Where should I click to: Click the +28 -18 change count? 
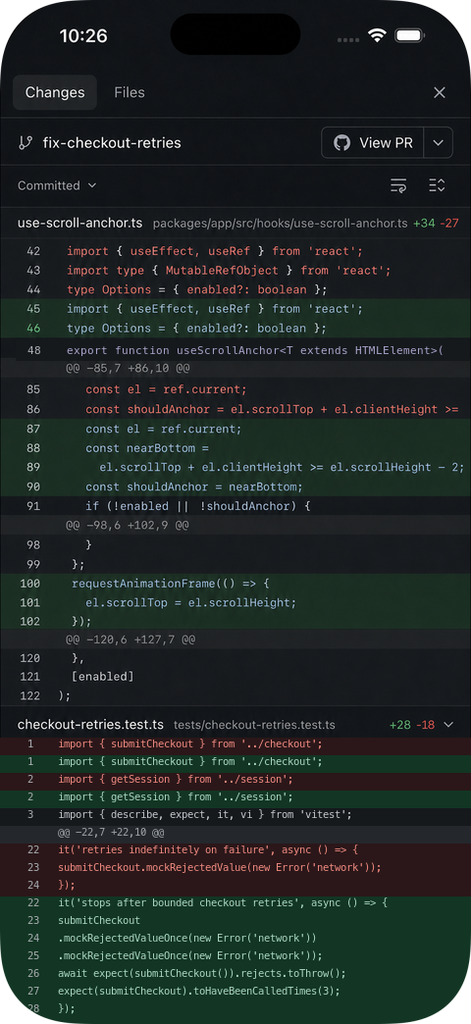(x=412, y=725)
